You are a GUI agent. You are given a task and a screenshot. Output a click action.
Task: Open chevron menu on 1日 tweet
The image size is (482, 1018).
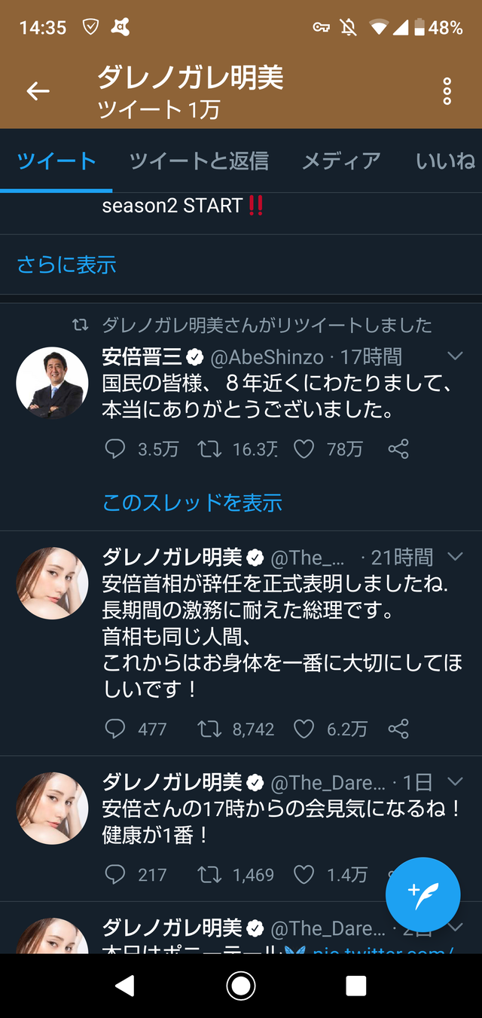pyautogui.click(x=455, y=781)
